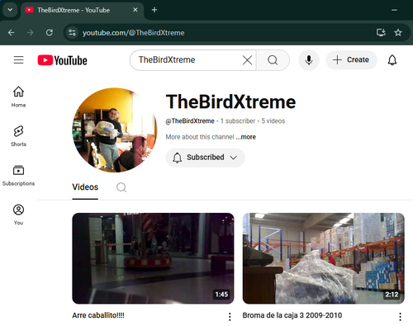The image size is (413, 326).
Task: Click the browser address bar URL
Action: (x=134, y=33)
